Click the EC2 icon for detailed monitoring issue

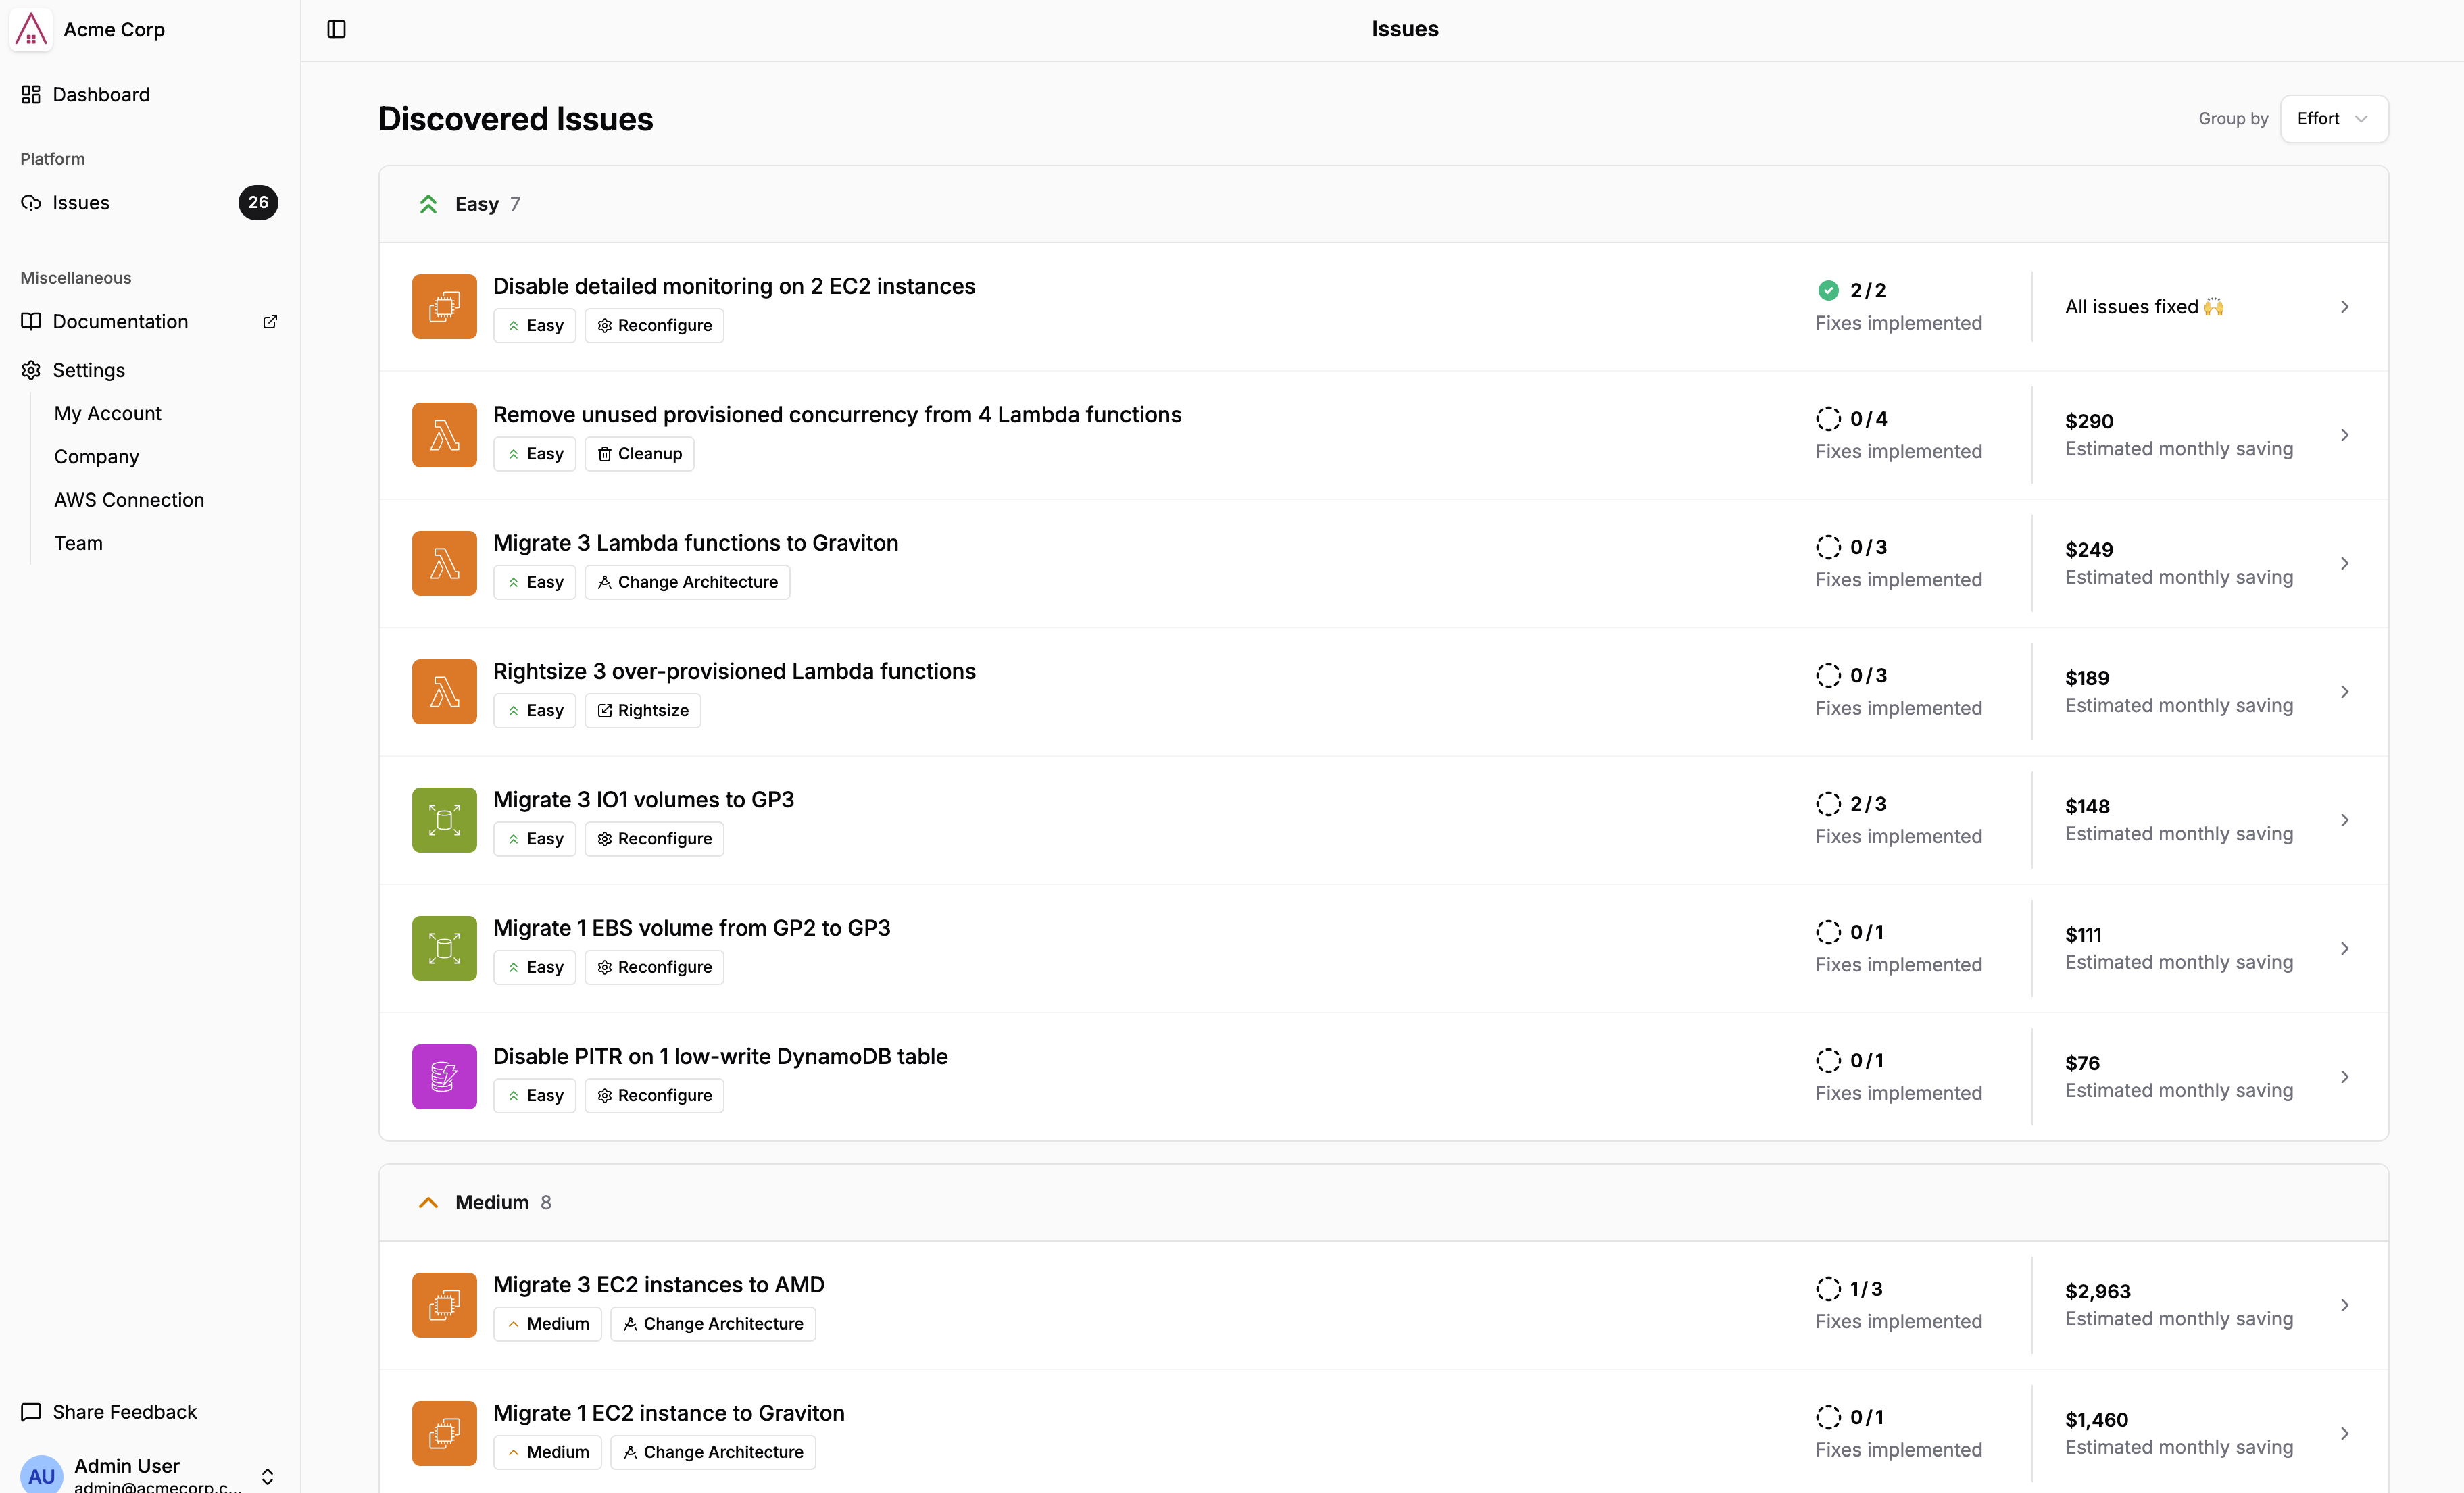(x=444, y=307)
